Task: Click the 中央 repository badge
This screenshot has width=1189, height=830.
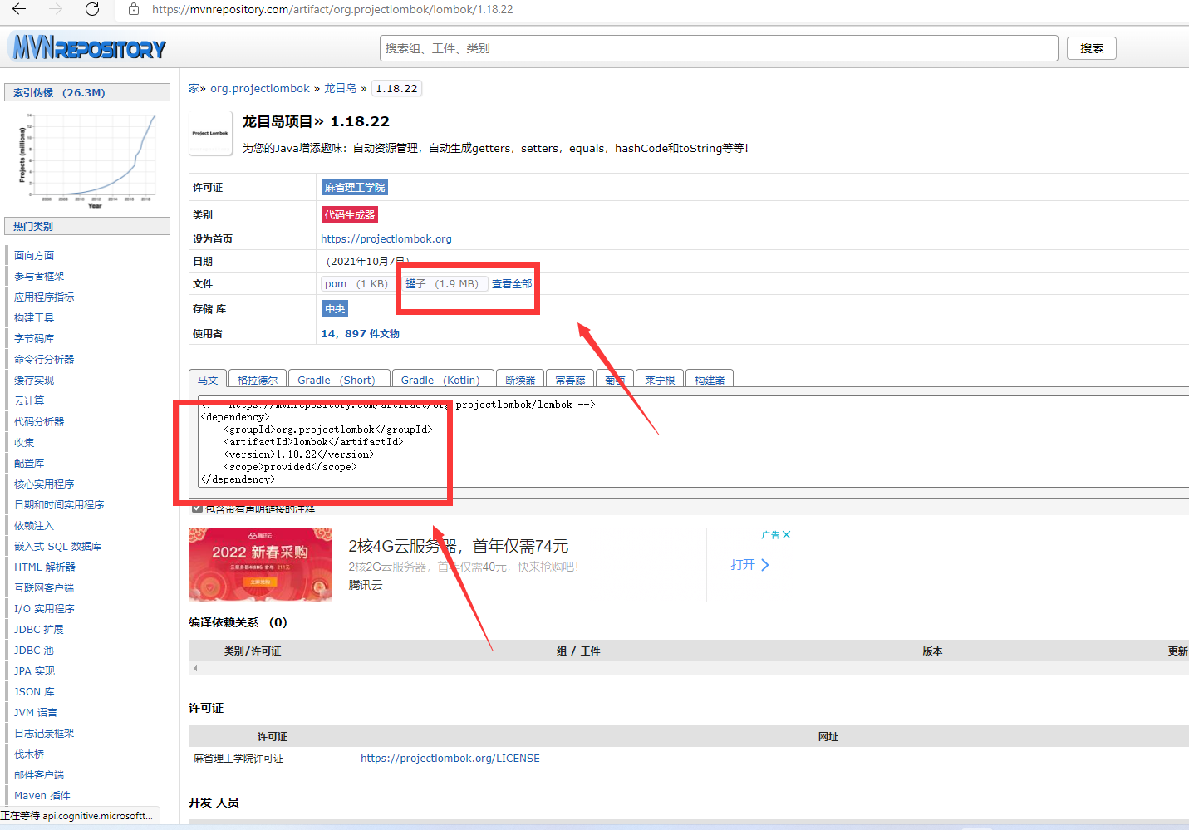Action: pyautogui.click(x=335, y=308)
